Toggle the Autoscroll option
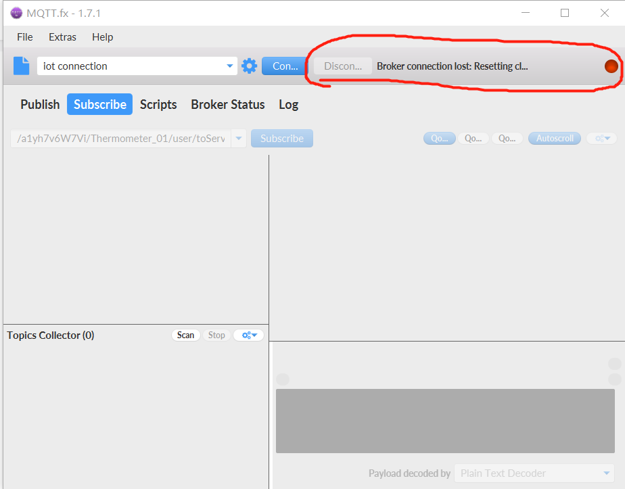The width and height of the screenshot is (625, 489). 555,138
